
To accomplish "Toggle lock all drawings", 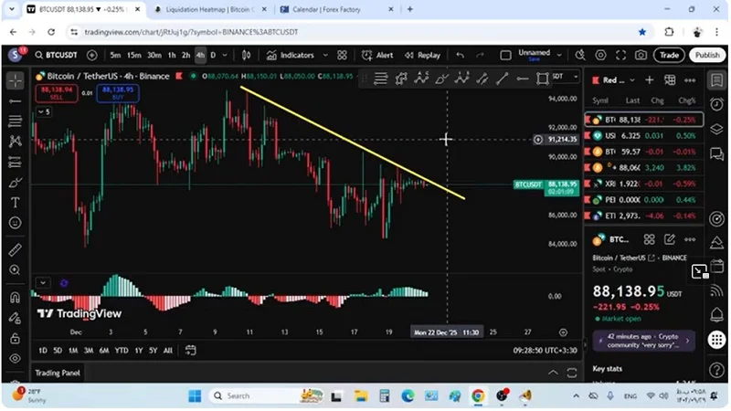I will coord(15,338).
